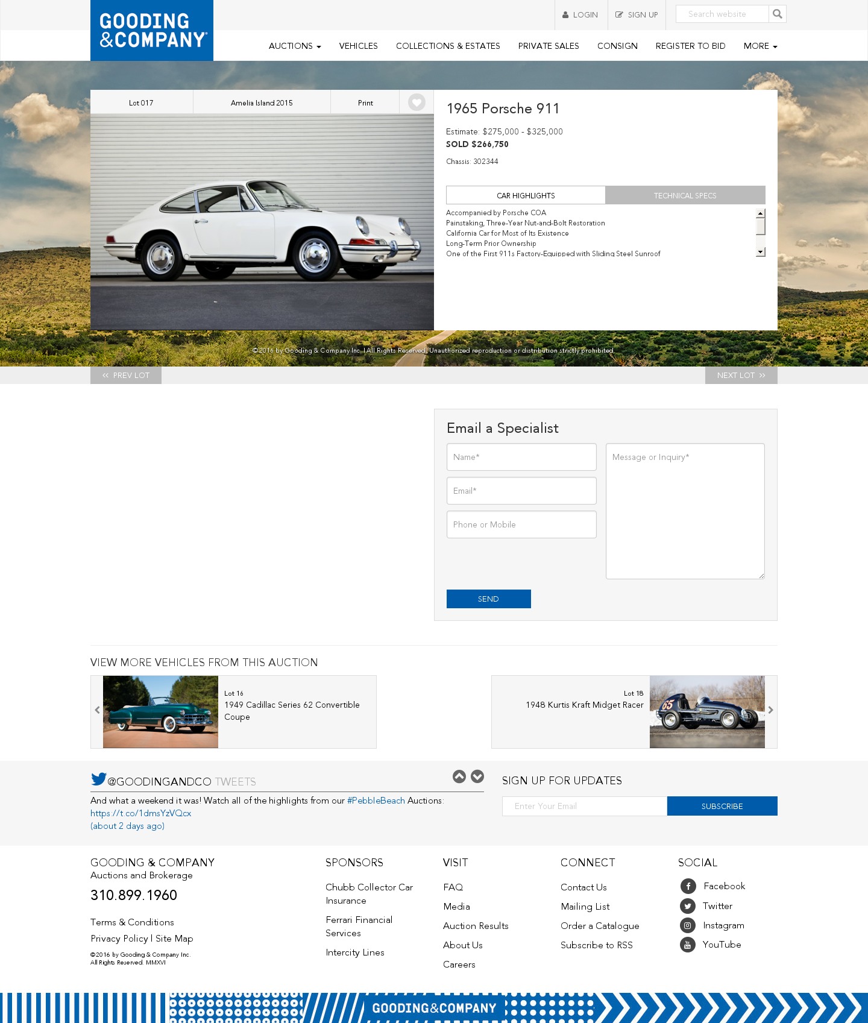
Task: Open Amelia Island 2015 auction link
Action: tap(262, 102)
